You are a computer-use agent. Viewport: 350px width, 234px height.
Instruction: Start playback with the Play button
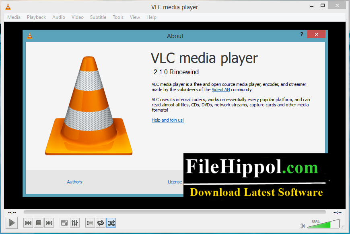tap(12, 223)
